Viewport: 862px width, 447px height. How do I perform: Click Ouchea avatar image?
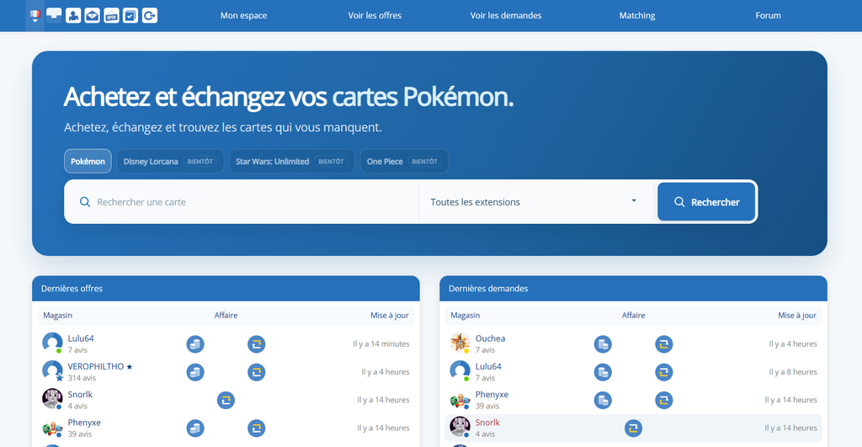460,343
